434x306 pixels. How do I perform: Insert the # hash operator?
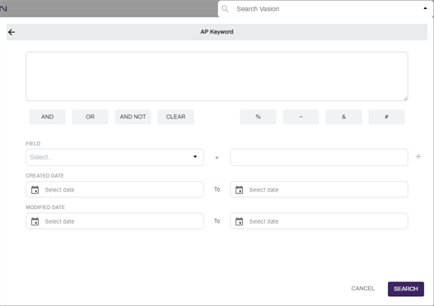pos(386,117)
